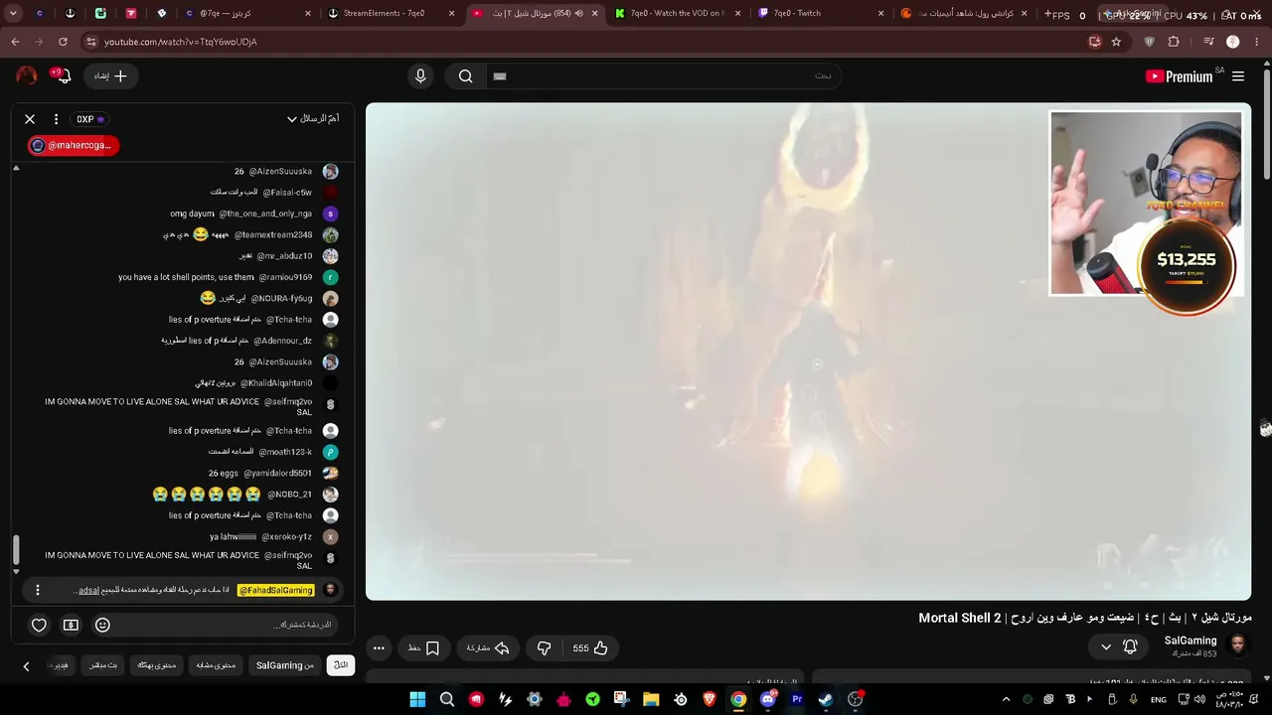Screen dimensions: 1272x715
Task: Open the 0XP crown points badge
Action: [x=90, y=119]
